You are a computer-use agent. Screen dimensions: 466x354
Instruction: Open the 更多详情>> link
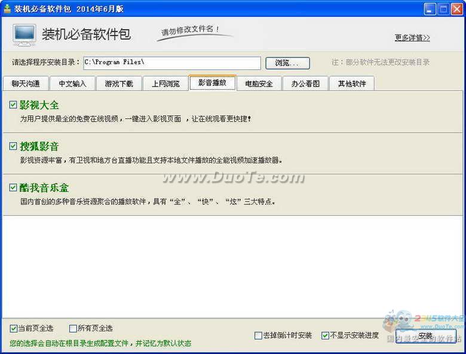click(x=412, y=38)
